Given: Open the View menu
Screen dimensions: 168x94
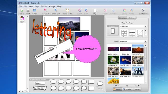Looking at the screenshot, I should 31,6.
